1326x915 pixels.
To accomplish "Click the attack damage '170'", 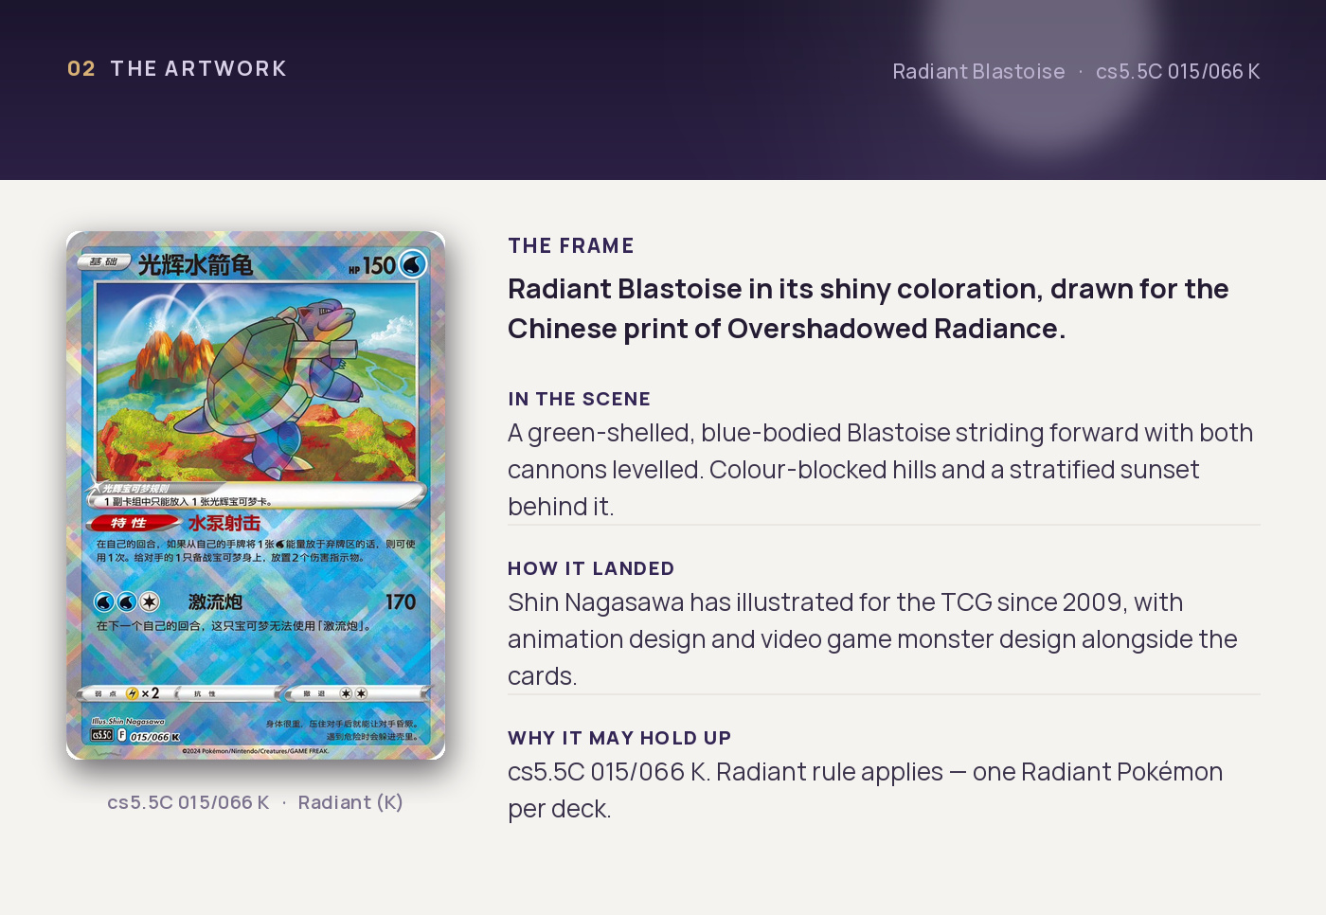I will click(401, 602).
